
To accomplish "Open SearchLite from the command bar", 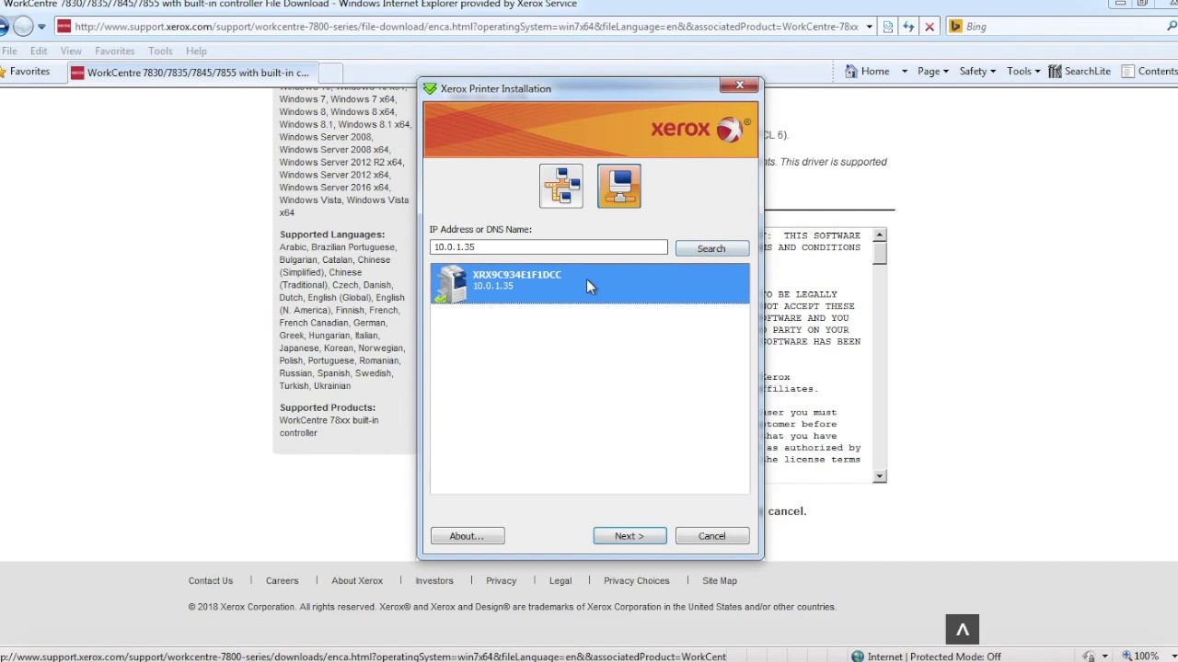I will tap(1080, 71).
